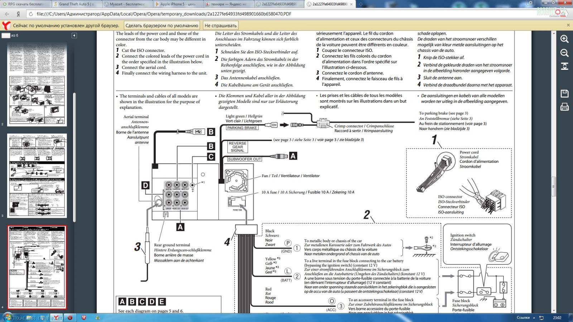Screen dimensions: 573x322
Task: Switch to the Grand Theft Auto 5 tab
Action: click(x=76, y=4)
